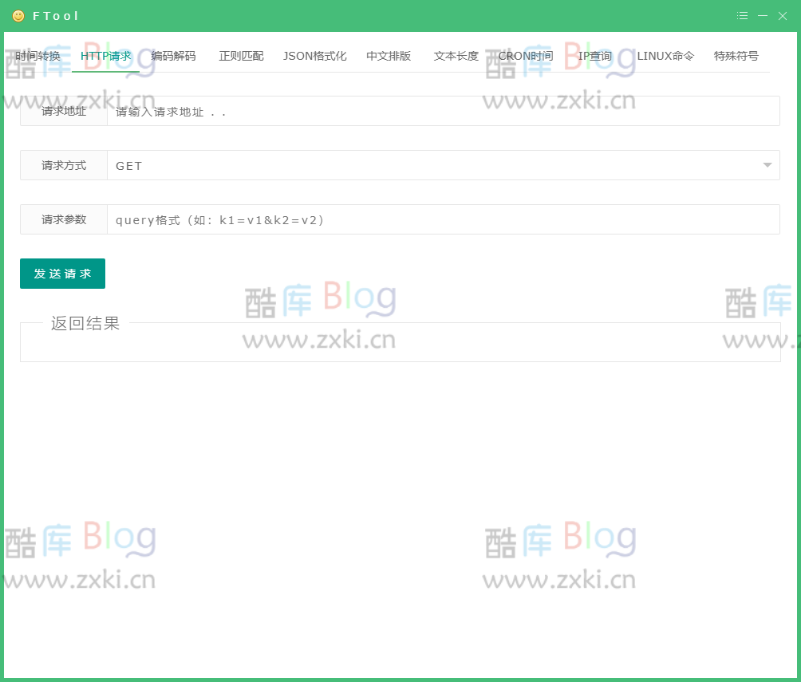Switch to the 时间转换 tab
This screenshot has height=682, width=801.
tap(39, 56)
